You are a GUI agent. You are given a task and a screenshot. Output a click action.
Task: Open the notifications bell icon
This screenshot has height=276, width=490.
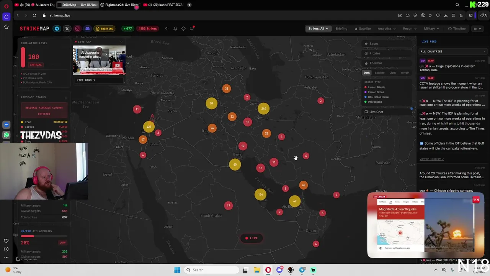(175, 28)
